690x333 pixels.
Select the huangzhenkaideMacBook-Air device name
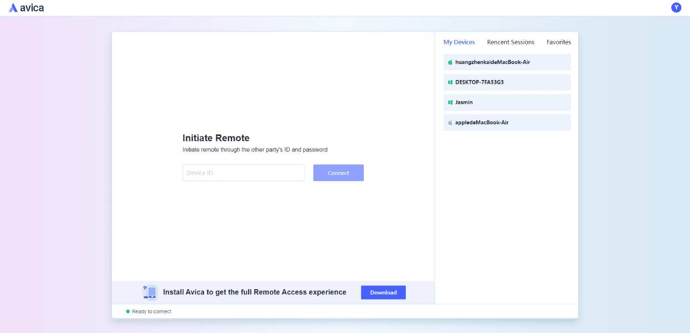pyautogui.click(x=492, y=62)
